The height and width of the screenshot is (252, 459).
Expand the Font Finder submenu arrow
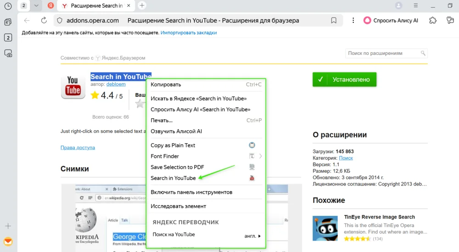pyautogui.click(x=260, y=156)
